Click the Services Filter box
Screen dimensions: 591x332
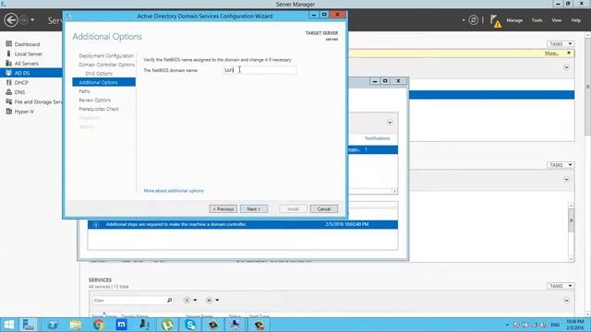pyautogui.click(x=129, y=300)
